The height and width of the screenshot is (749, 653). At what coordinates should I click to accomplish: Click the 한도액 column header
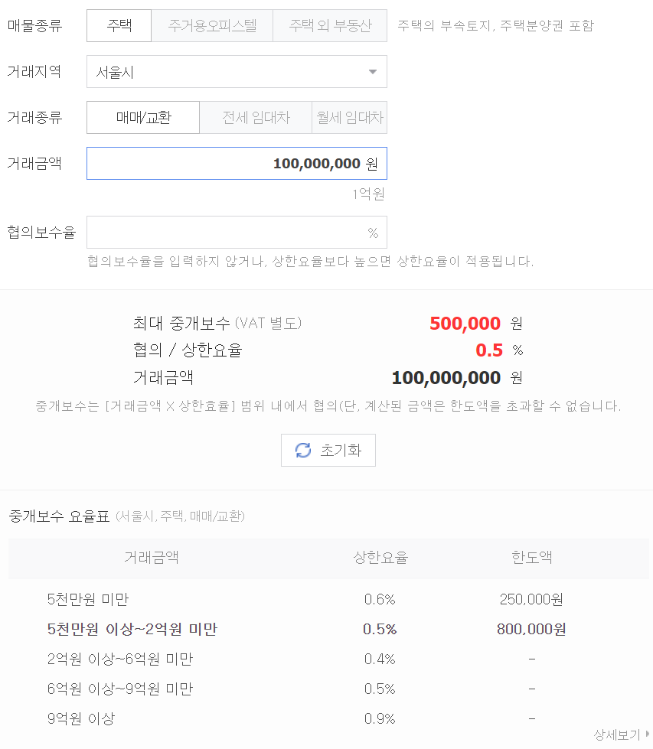tap(531, 557)
